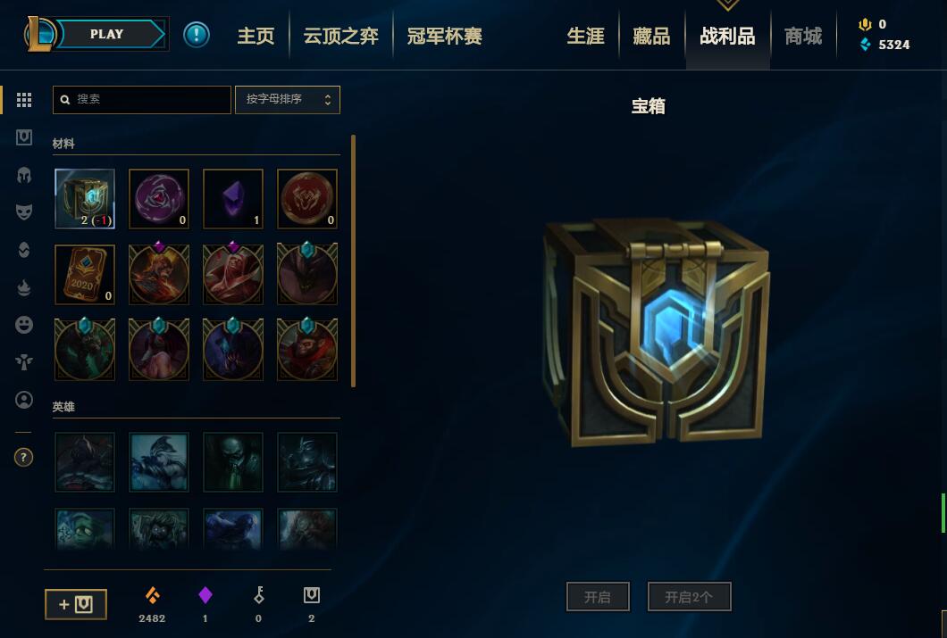Screen dimensions: 947x638
Task: Open the 按字母排序 sort dropdown
Action: 288,100
